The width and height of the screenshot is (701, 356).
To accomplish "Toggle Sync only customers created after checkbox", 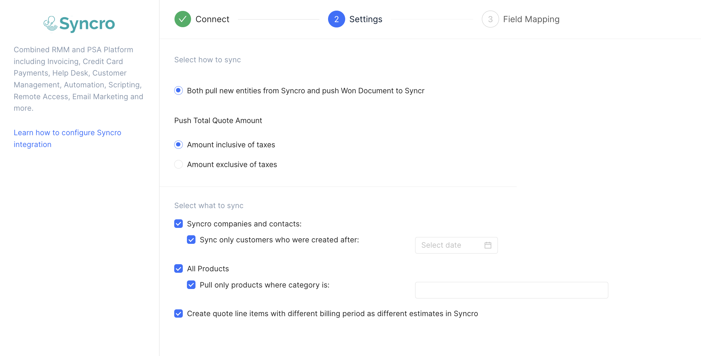I will coord(191,240).
